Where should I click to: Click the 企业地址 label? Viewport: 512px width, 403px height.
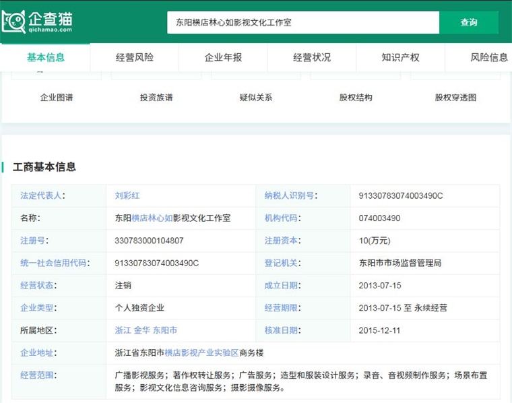point(38,352)
